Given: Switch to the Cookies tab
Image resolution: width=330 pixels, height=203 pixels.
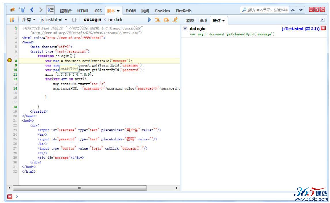Looking at the screenshot, I should click(162, 11).
